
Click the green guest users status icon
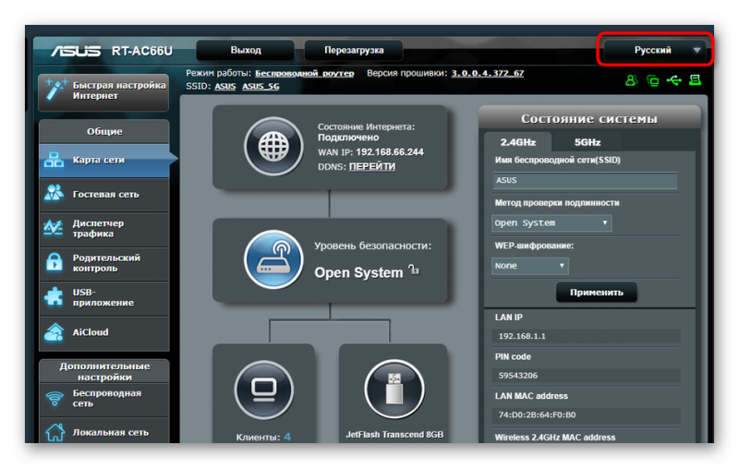pyautogui.click(x=632, y=80)
